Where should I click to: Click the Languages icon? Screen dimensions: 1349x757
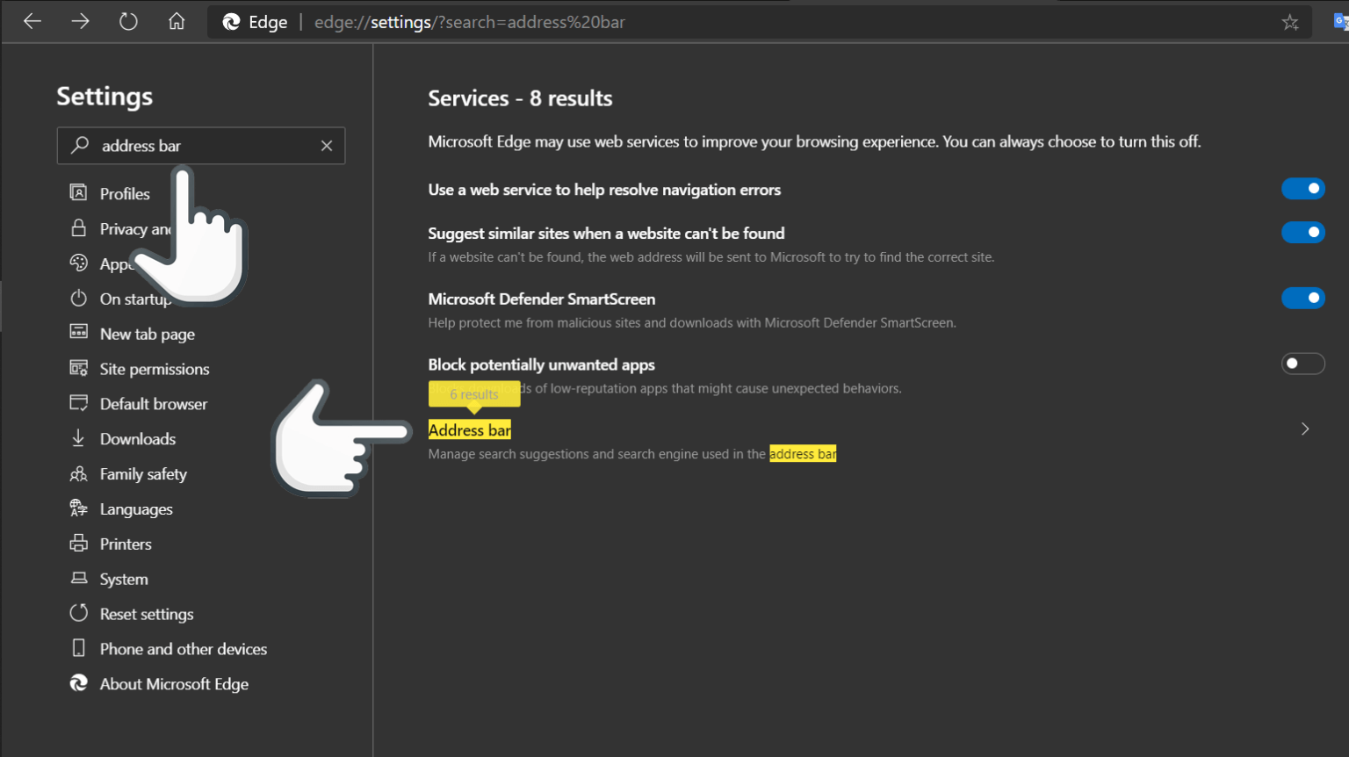tap(78, 508)
